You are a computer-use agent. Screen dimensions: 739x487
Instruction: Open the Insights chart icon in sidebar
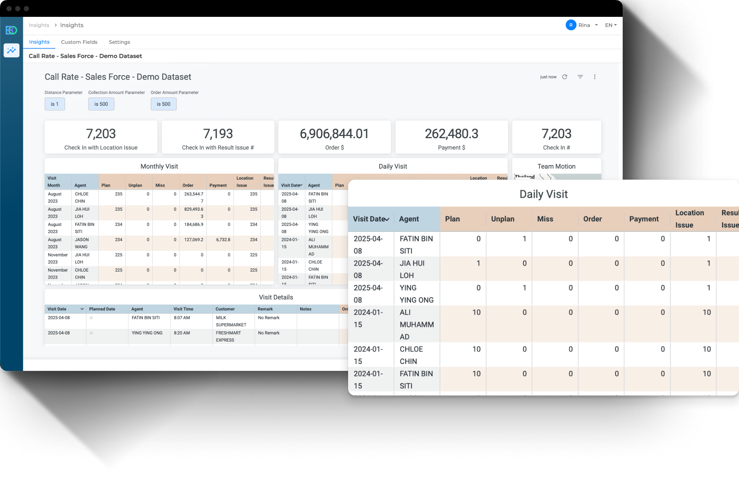point(11,51)
